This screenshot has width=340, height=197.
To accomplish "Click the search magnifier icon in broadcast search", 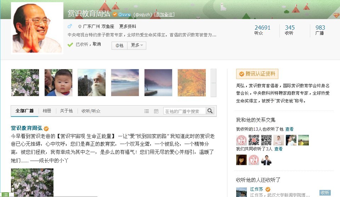I will point(210,111).
